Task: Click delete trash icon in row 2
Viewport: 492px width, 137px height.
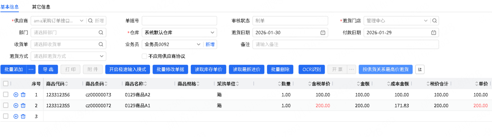Action: [23, 105]
